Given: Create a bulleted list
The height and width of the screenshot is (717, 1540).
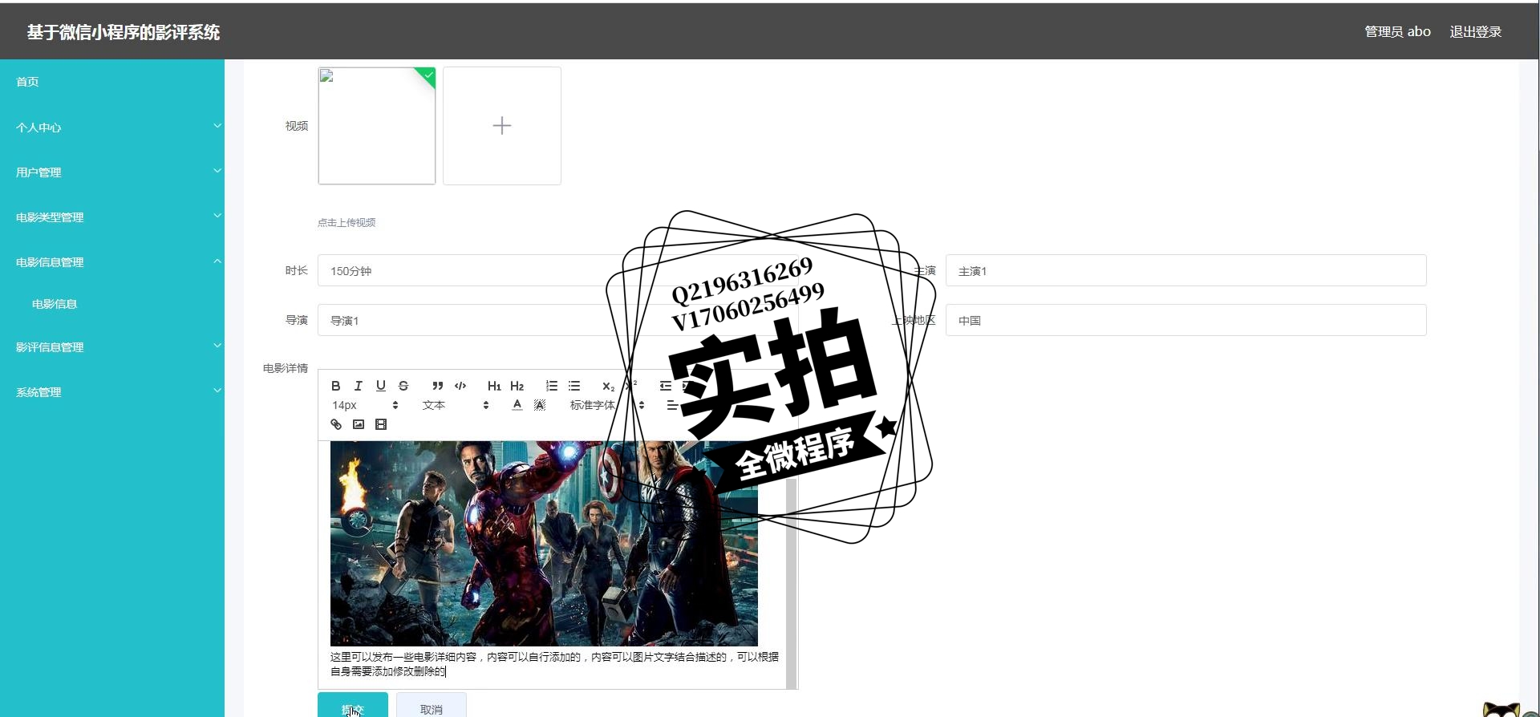Looking at the screenshot, I should 574,386.
